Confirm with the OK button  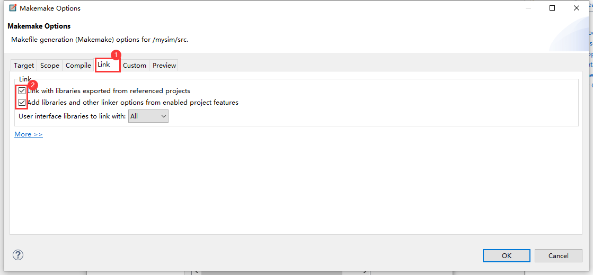click(507, 255)
